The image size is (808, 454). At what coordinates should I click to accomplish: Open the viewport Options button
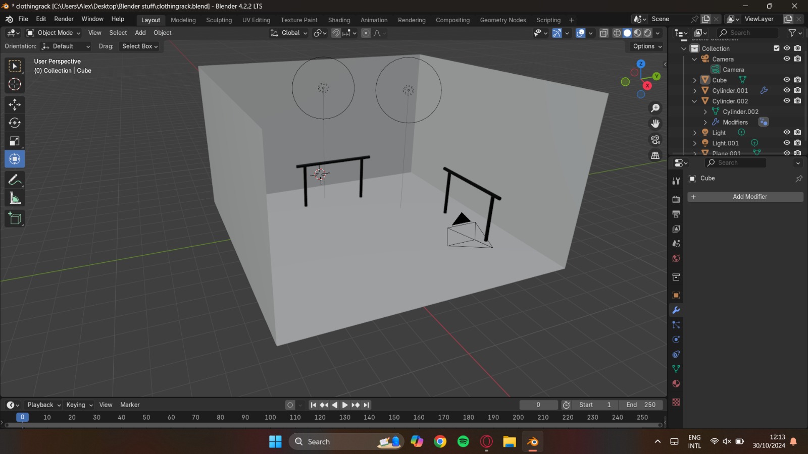pos(647,46)
